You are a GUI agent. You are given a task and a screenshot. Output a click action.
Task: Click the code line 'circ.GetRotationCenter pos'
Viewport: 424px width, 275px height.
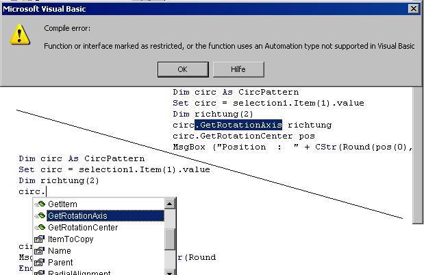tap(244, 136)
